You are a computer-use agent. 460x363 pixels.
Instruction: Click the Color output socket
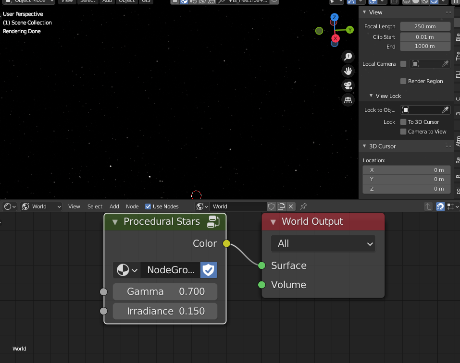(x=226, y=243)
